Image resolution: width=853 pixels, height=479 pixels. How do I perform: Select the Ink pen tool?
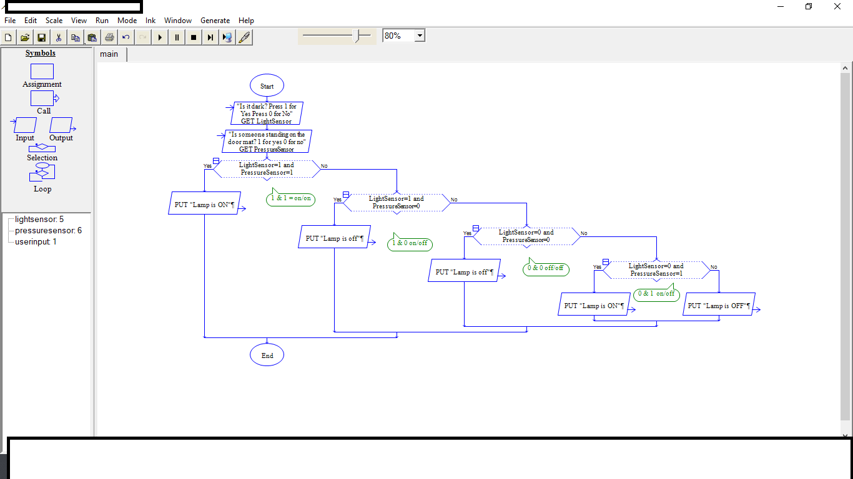click(244, 37)
